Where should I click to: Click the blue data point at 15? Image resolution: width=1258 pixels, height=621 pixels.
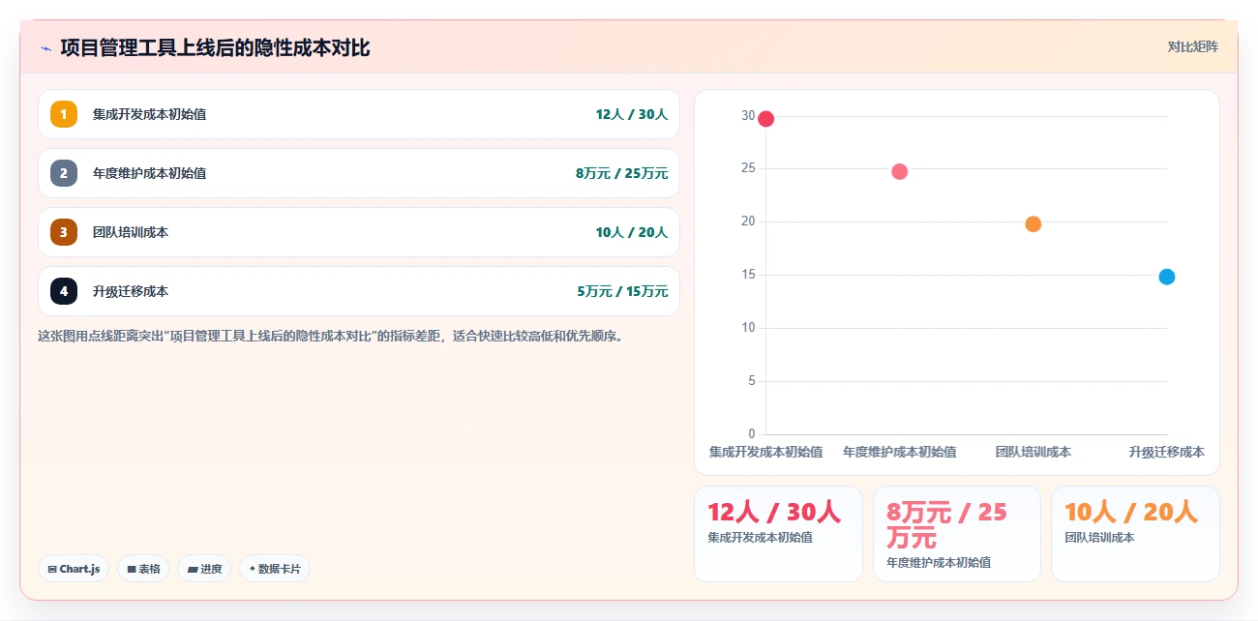(x=1166, y=277)
